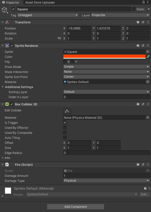This screenshot has height=212, width=151.
Task: Click the Edit Collider button
Action: tap(66, 111)
